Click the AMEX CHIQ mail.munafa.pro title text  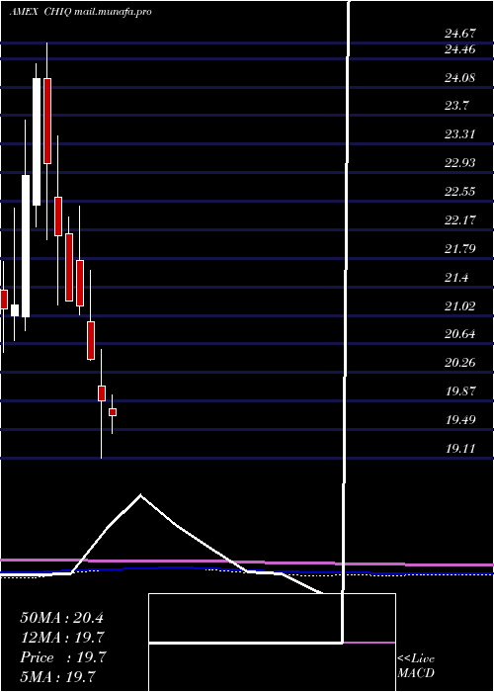(80, 12)
